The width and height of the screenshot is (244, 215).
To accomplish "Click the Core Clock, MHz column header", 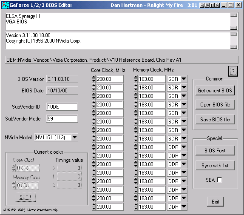I will (108, 70).
